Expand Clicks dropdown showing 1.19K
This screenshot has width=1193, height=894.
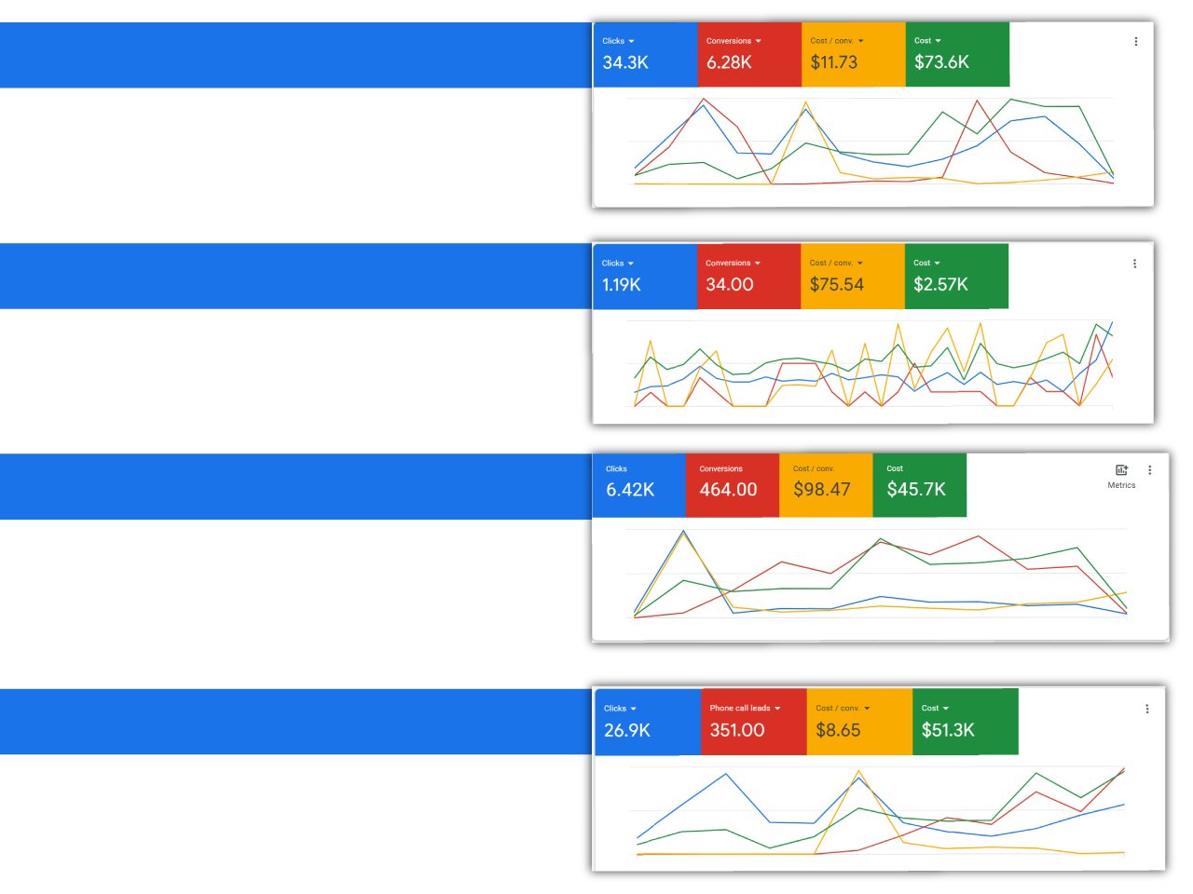(617, 264)
